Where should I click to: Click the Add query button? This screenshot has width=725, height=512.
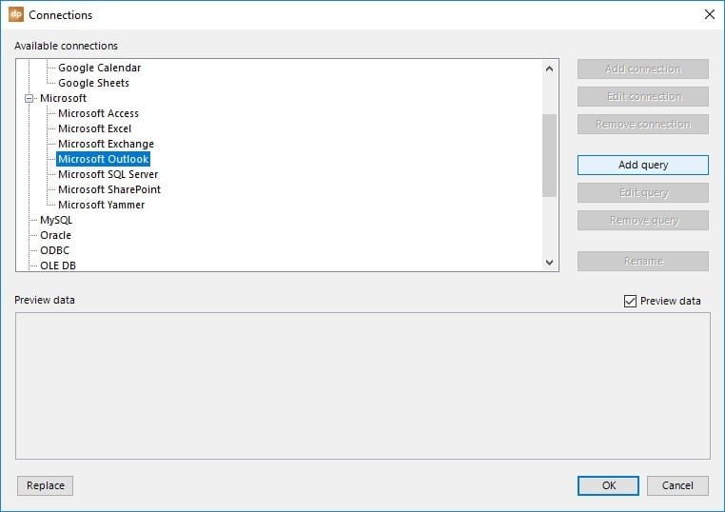642,166
